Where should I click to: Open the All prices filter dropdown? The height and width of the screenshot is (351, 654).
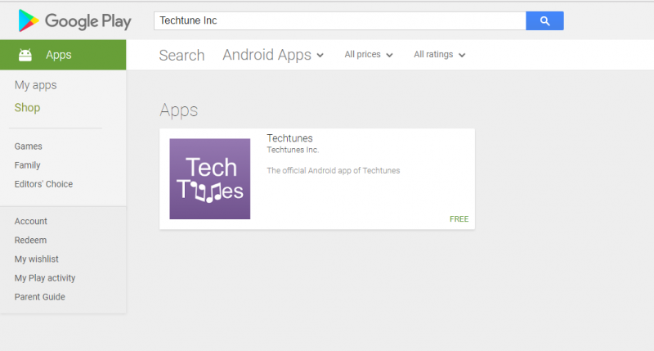click(x=369, y=55)
